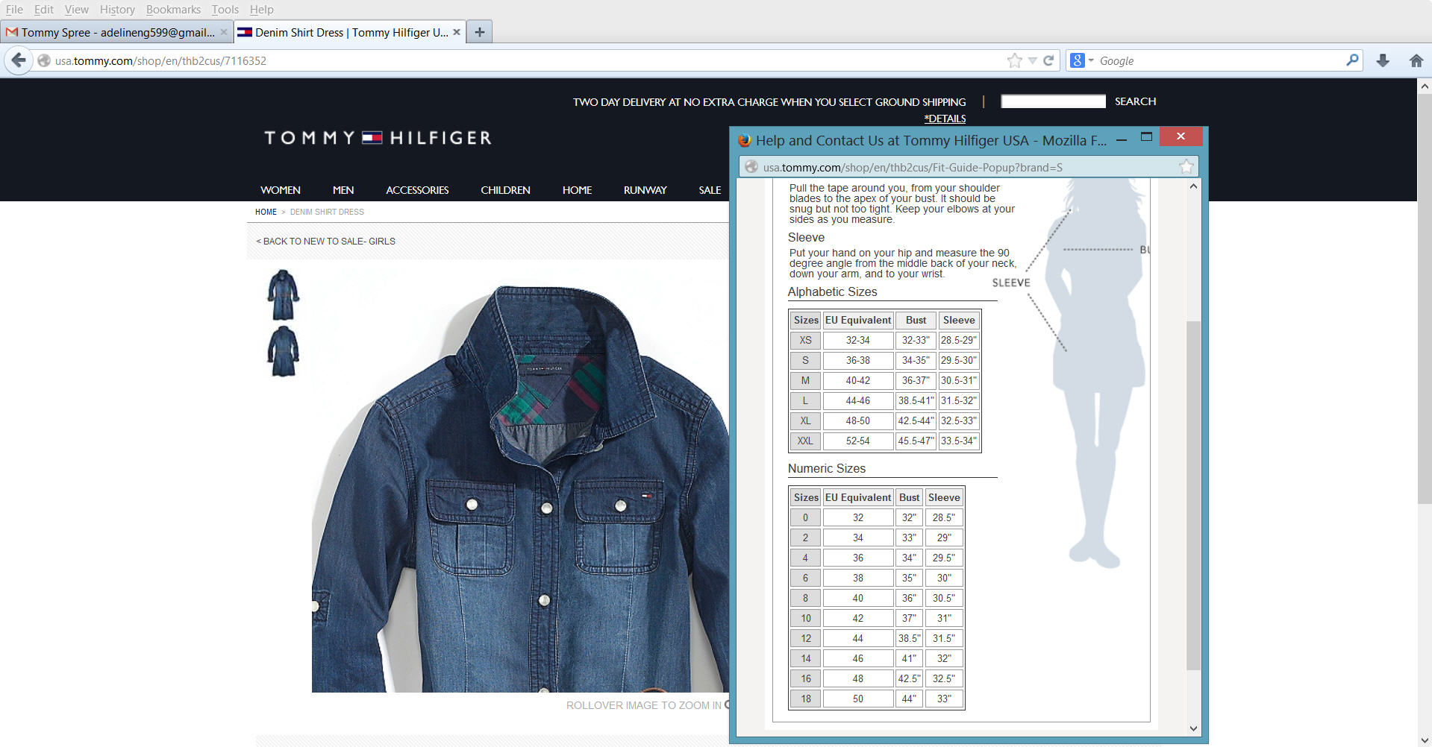This screenshot has height=747, width=1432.
Task: Click the '38.5-41"' bust cell for size L
Action: point(916,400)
